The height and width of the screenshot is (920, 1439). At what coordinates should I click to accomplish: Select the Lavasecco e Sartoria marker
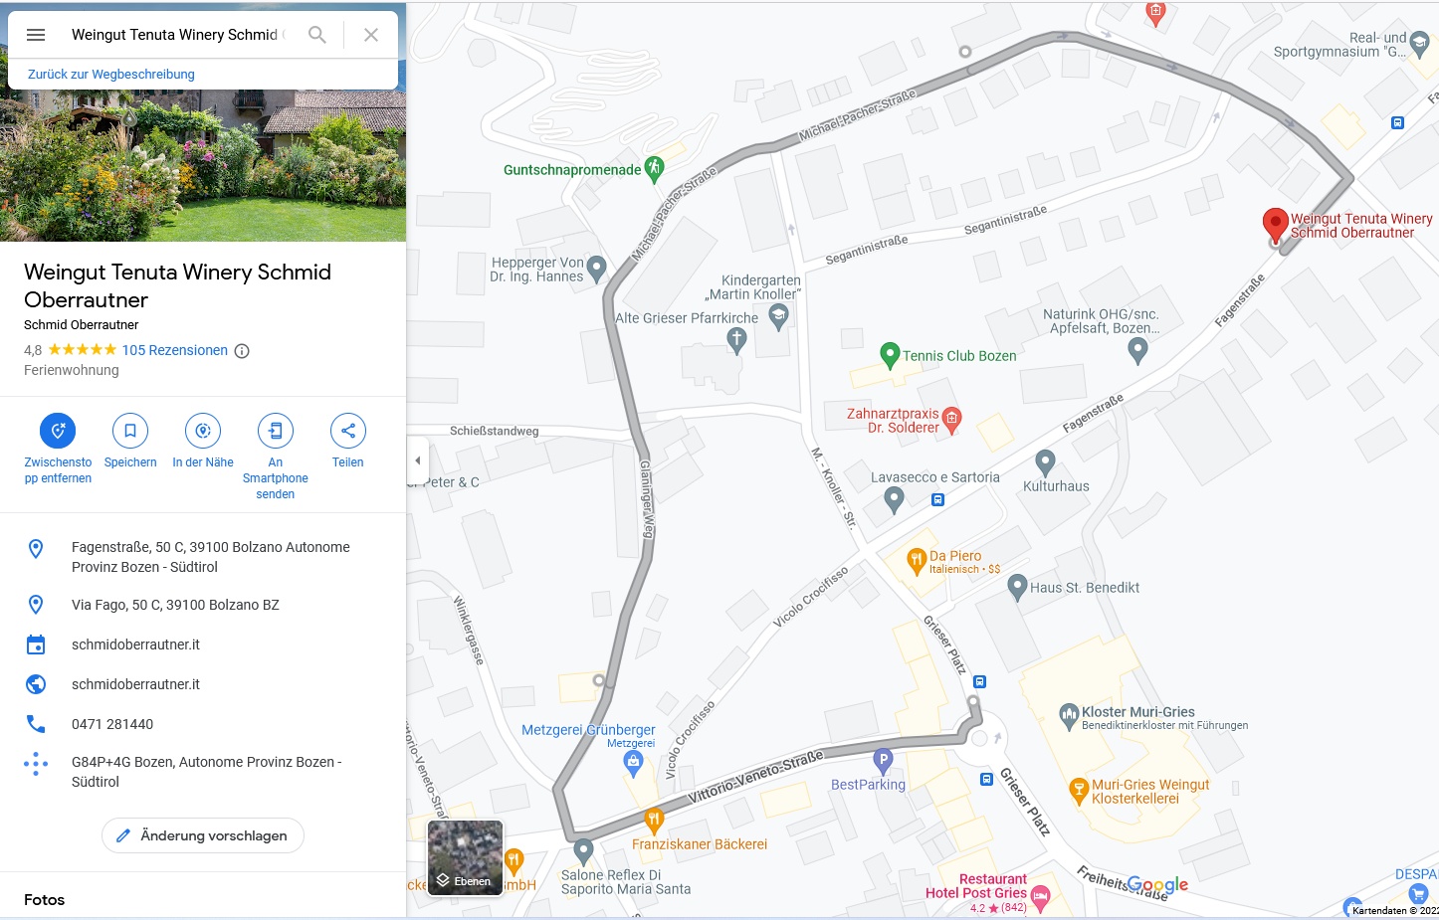[894, 500]
